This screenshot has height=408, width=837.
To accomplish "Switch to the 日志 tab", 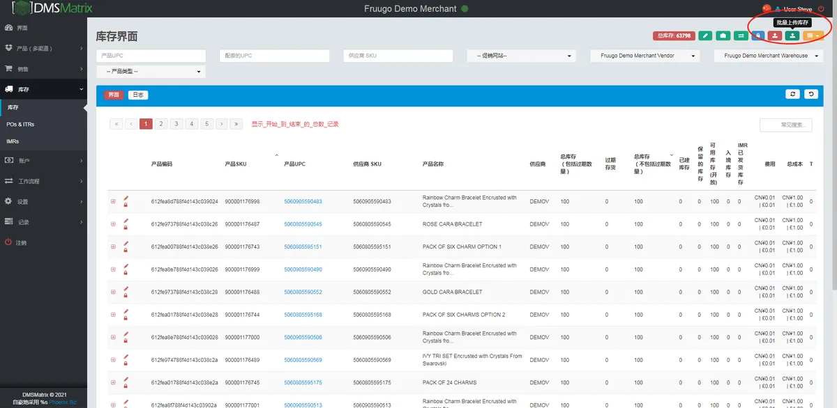I will coord(138,95).
